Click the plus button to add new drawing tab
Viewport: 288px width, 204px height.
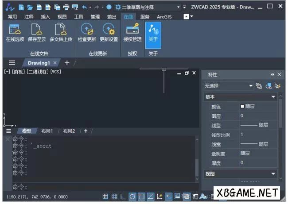(x=67, y=63)
